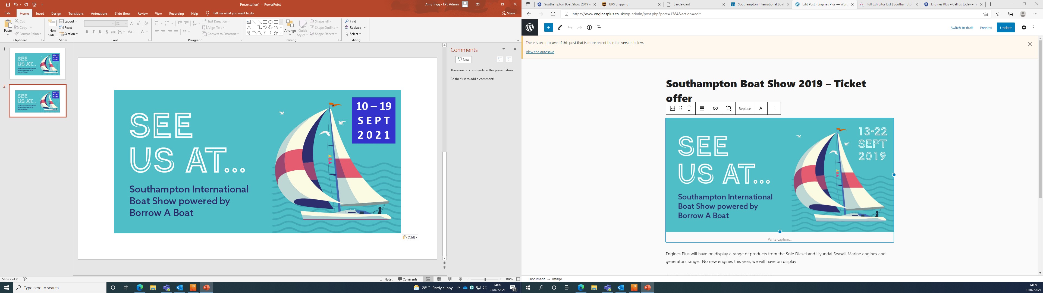The image size is (1043, 293).
Task: Click the Switch to draft link
Action: point(962,28)
